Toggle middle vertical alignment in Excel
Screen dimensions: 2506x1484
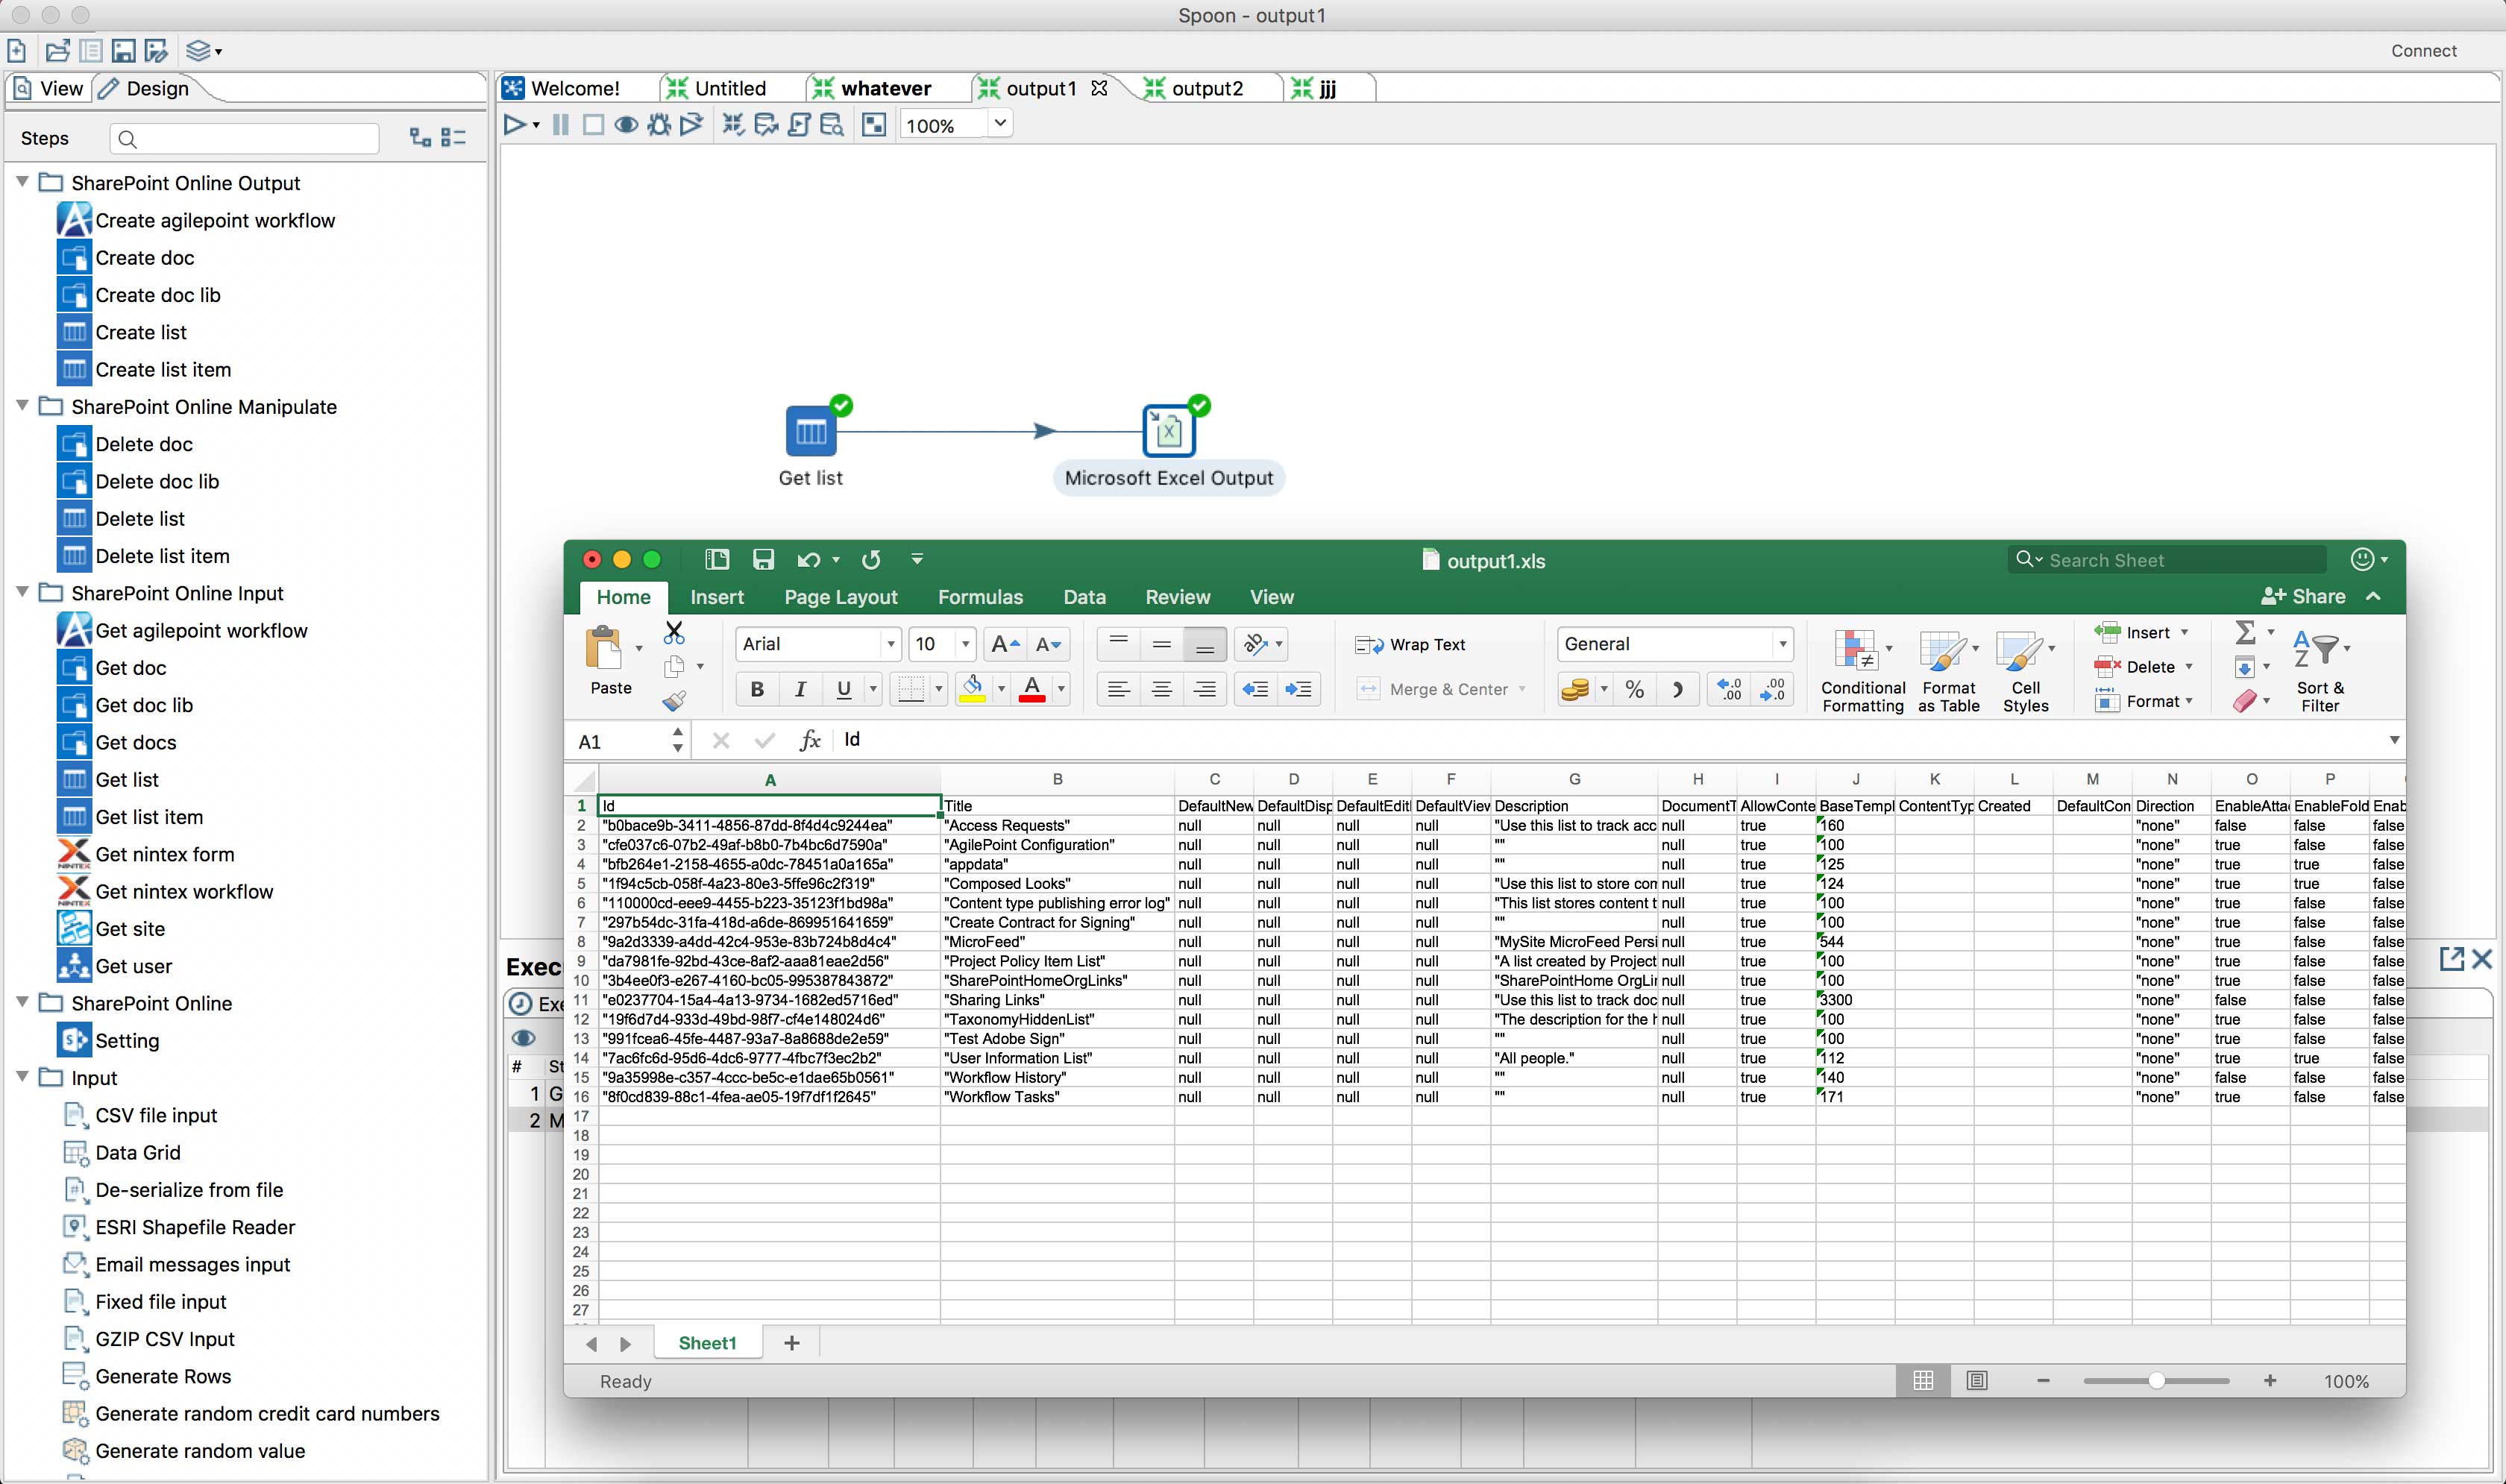coord(1161,645)
